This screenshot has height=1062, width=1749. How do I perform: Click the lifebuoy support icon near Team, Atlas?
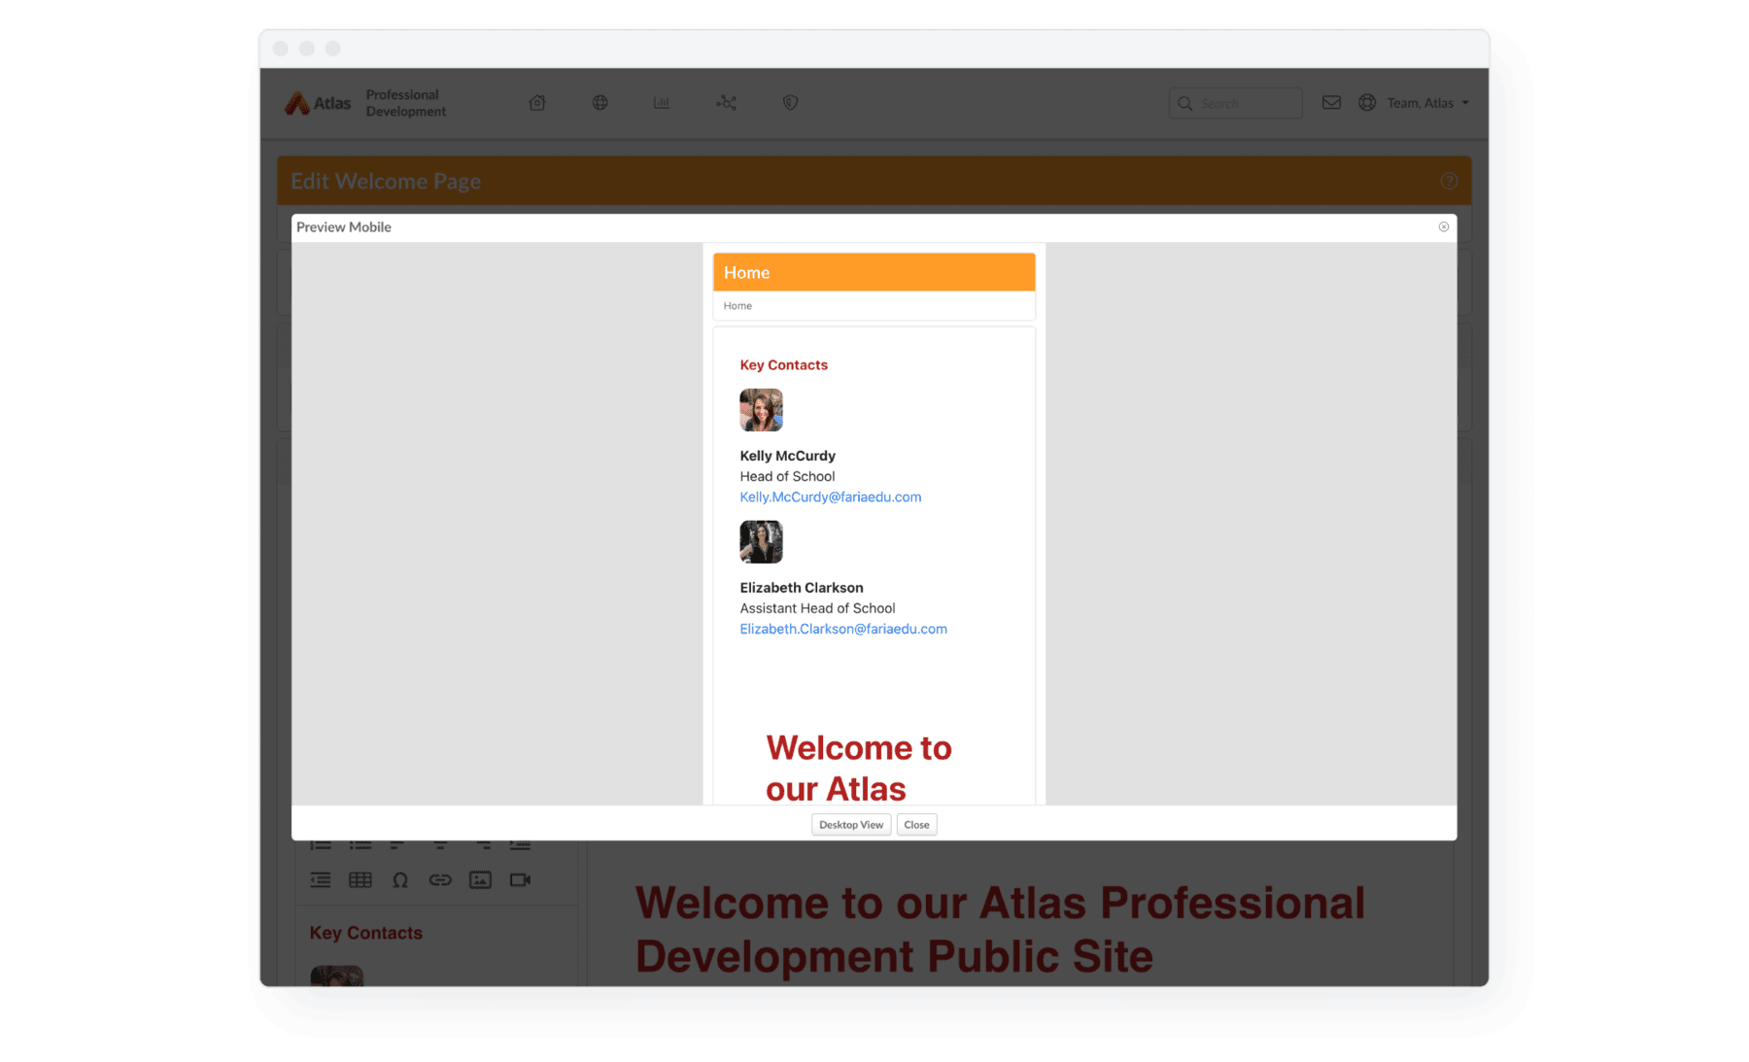1367,103
